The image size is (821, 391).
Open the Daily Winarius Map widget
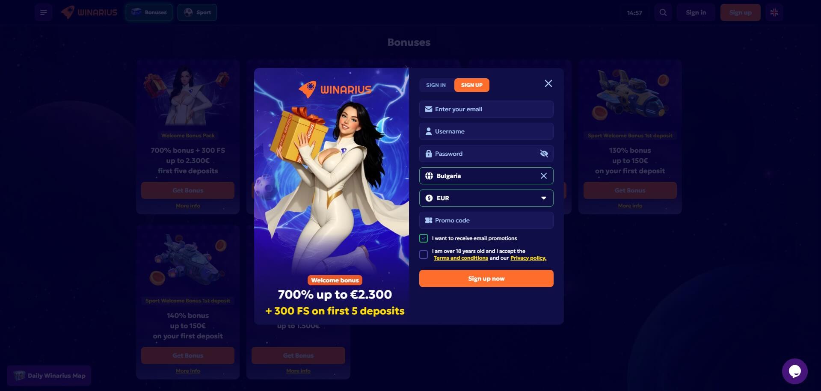(x=49, y=376)
